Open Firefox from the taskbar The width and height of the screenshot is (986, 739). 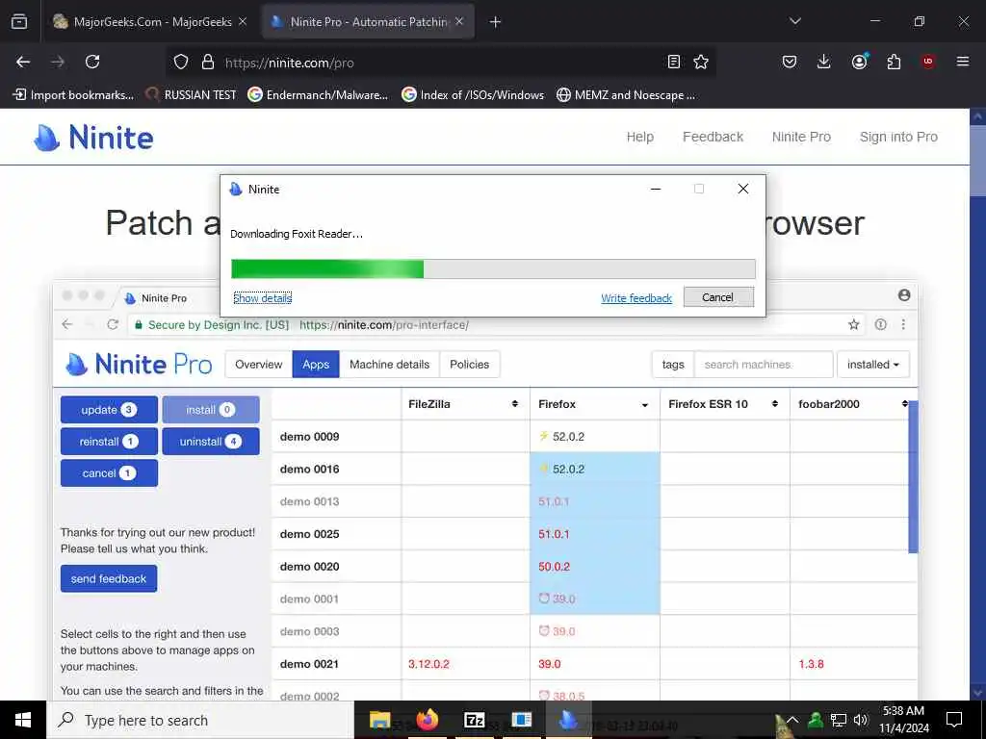point(427,720)
